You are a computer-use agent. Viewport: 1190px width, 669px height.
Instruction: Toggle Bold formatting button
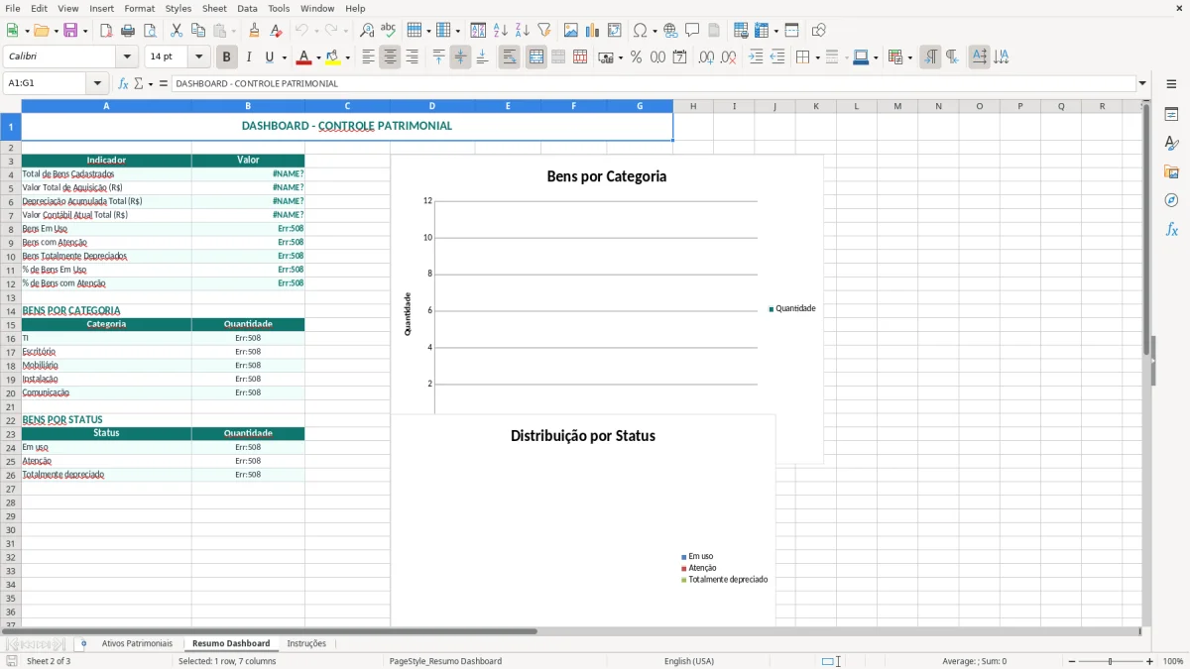(x=227, y=57)
